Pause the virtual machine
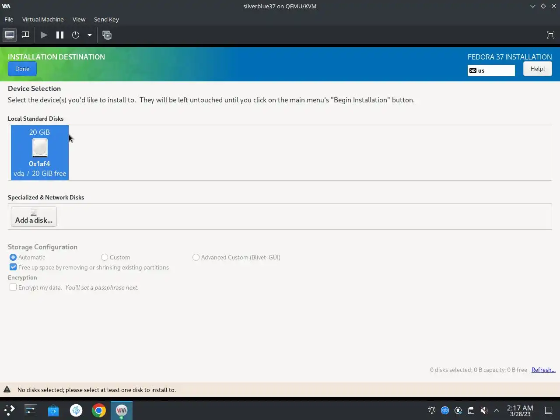 tap(60, 35)
